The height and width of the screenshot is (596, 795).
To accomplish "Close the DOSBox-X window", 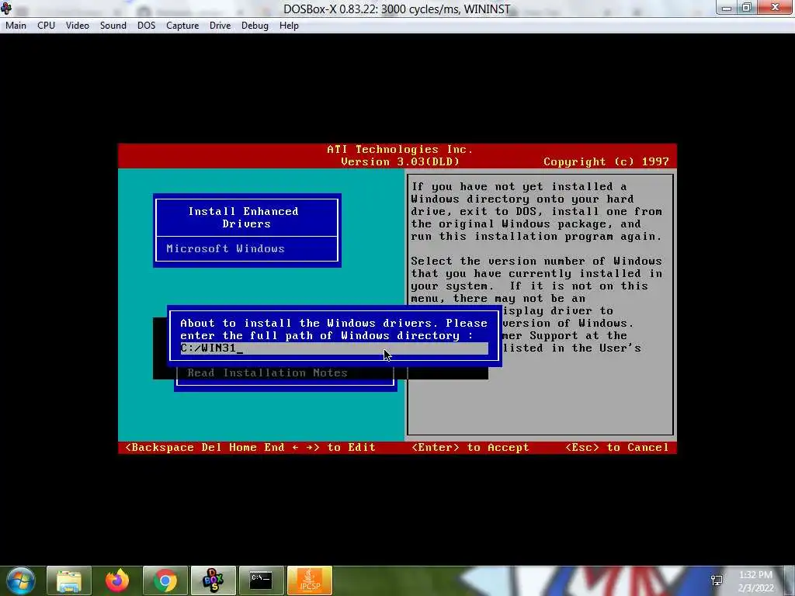I will [776, 8].
